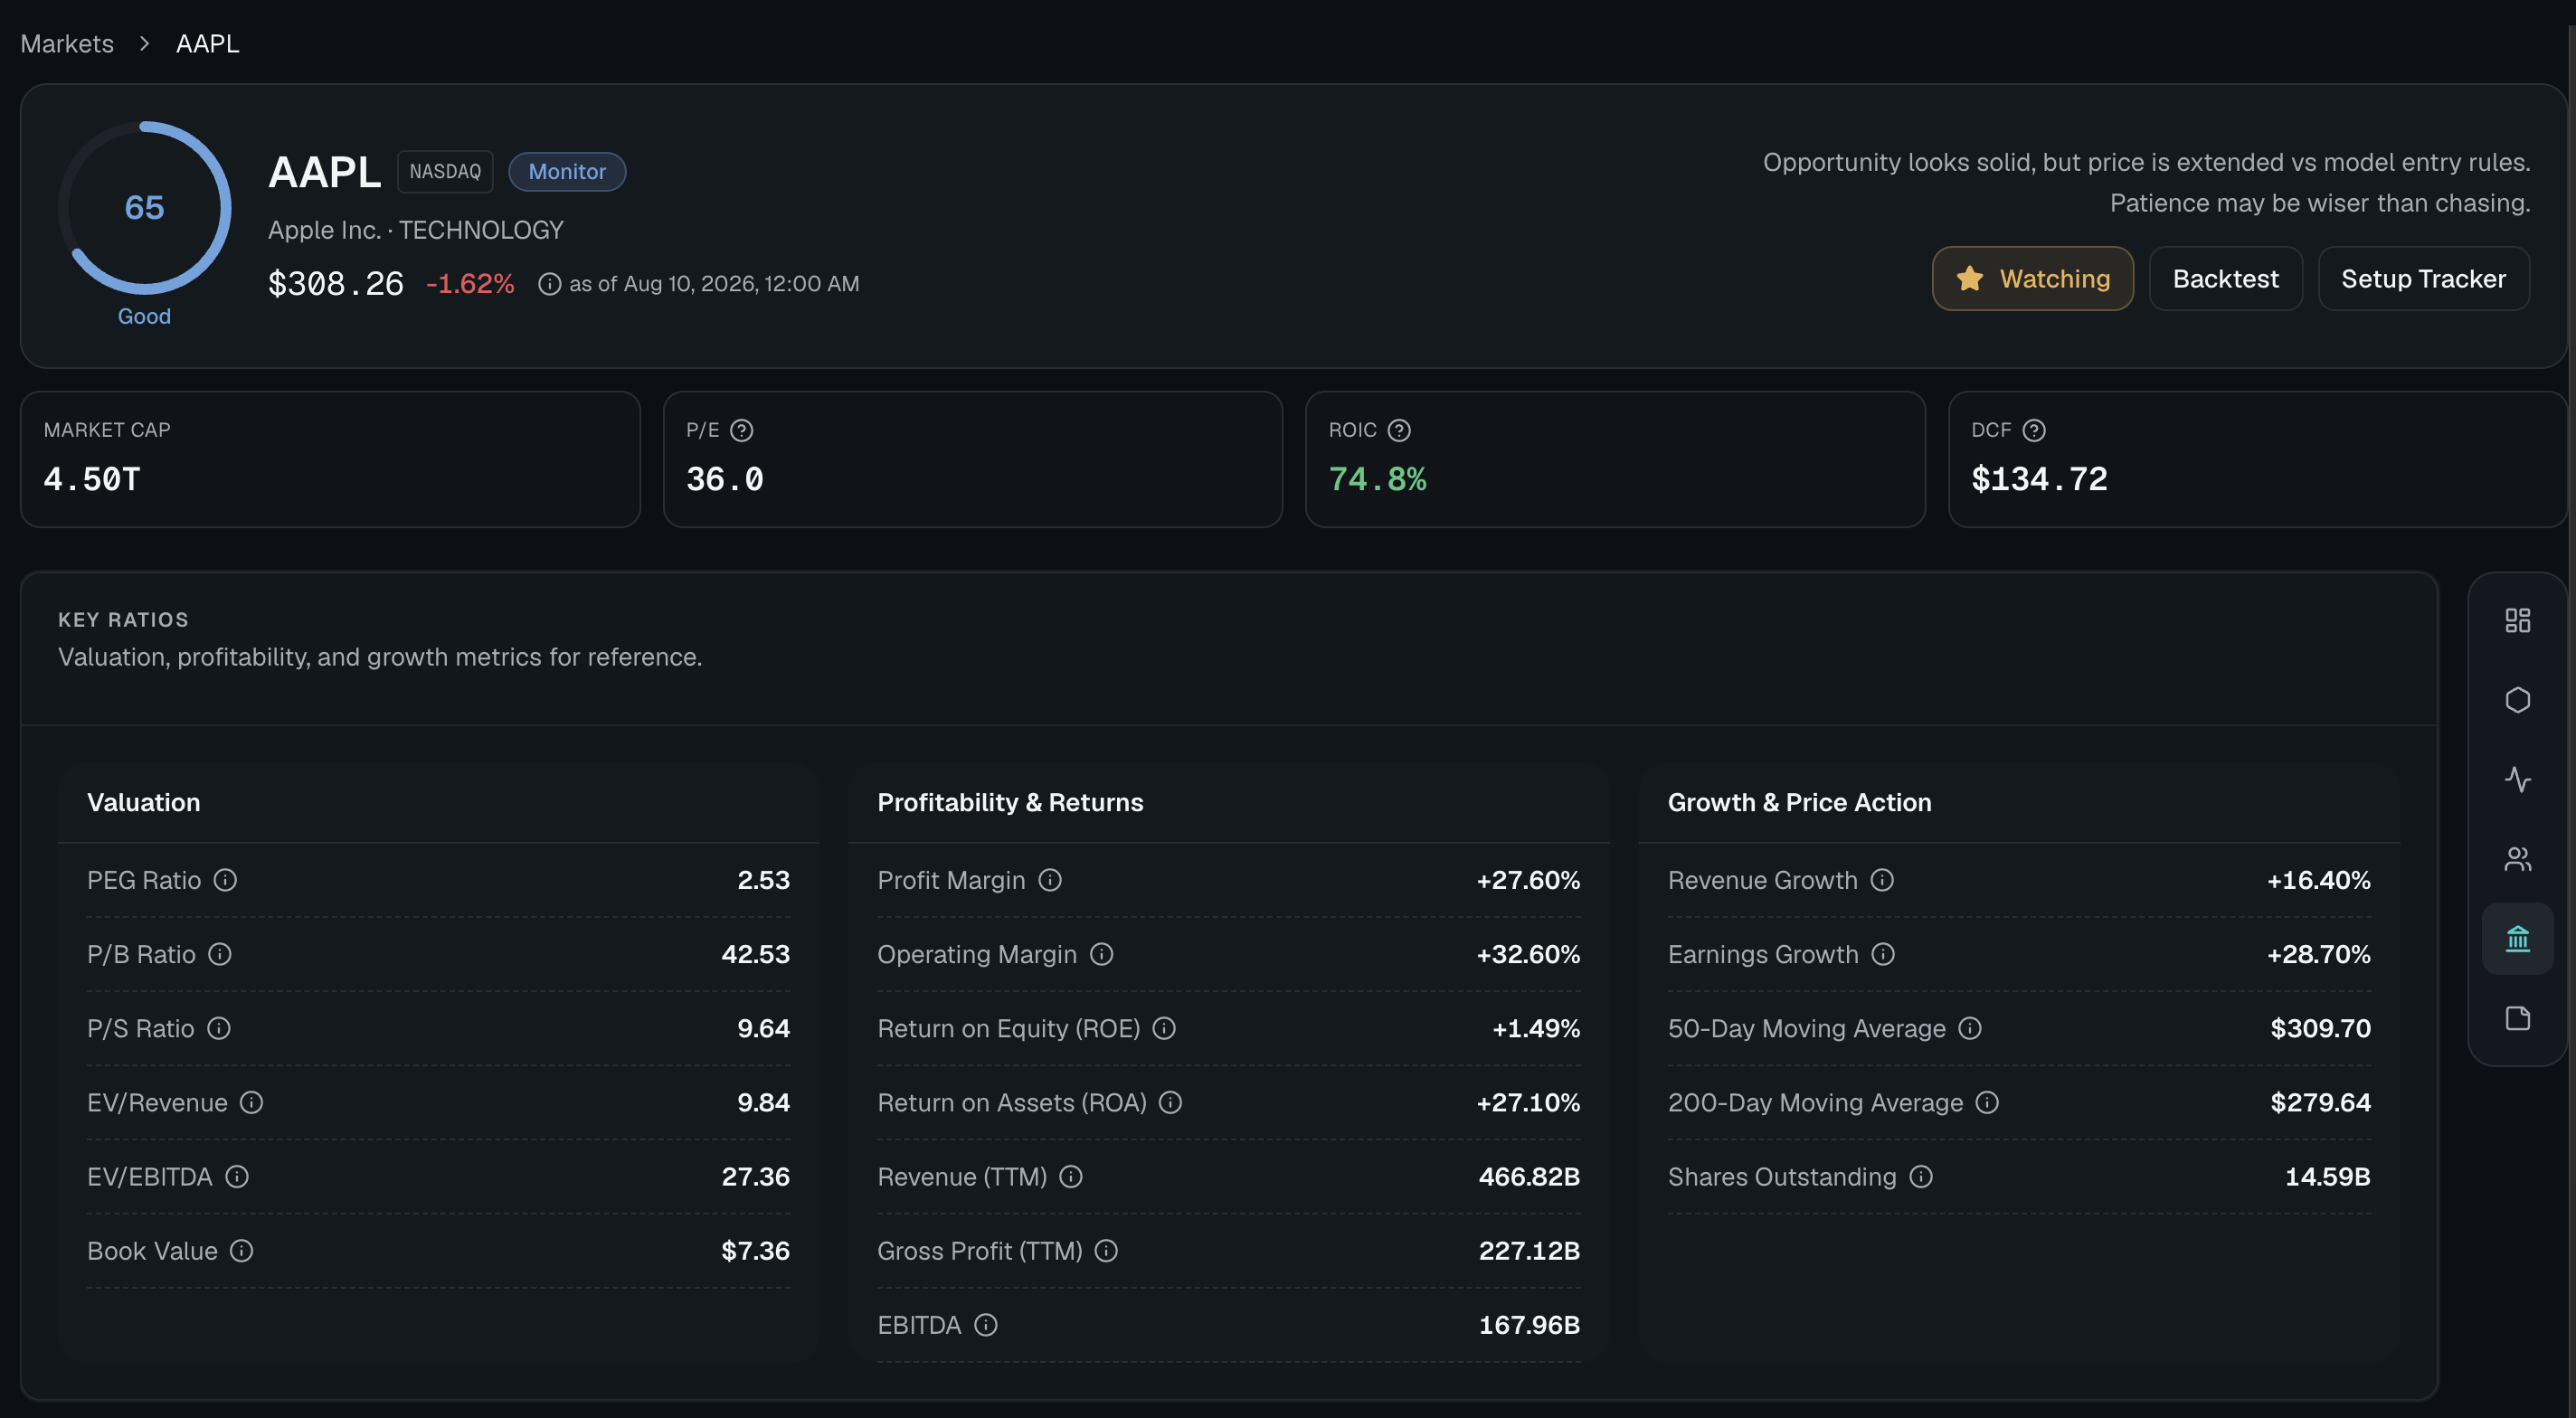The height and width of the screenshot is (1418, 2576).
Task: Open the Backtest button
Action: click(x=2225, y=279)
